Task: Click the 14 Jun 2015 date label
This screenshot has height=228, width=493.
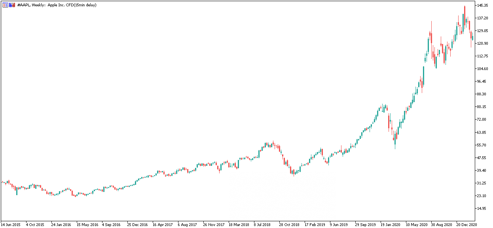Action: pyautogui.click(x=10, y=224)
